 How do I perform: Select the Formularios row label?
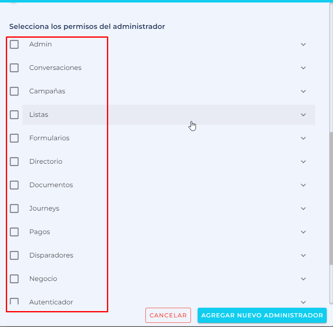pyautogui.click(x=49, y=138)
